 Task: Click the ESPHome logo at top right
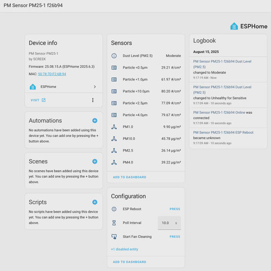(x=249, y=26)
